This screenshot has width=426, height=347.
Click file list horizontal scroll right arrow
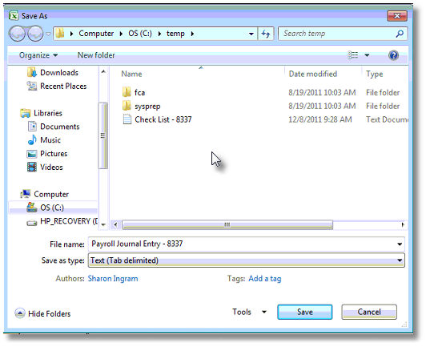coord(403,224)
